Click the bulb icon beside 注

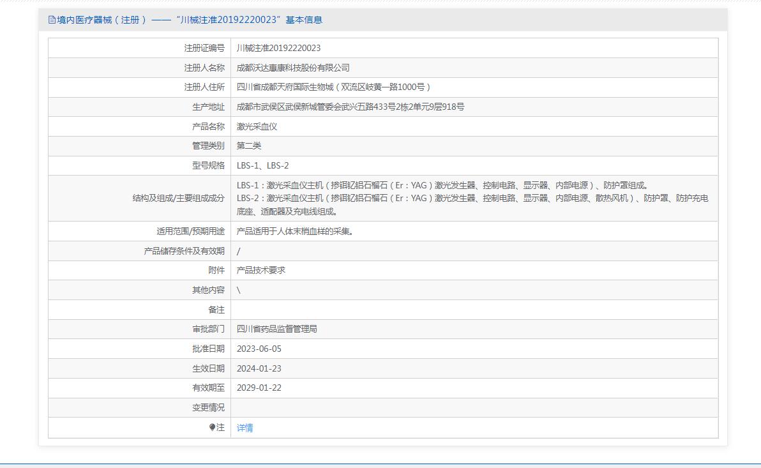(x=212, y=427)
